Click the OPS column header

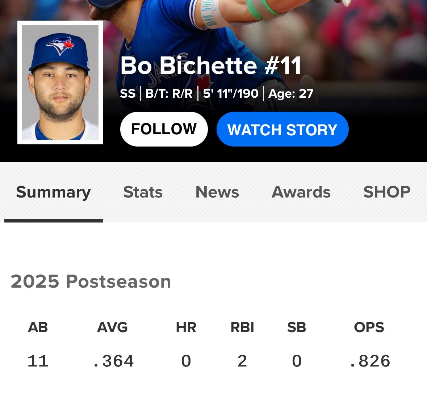(369, 327)
